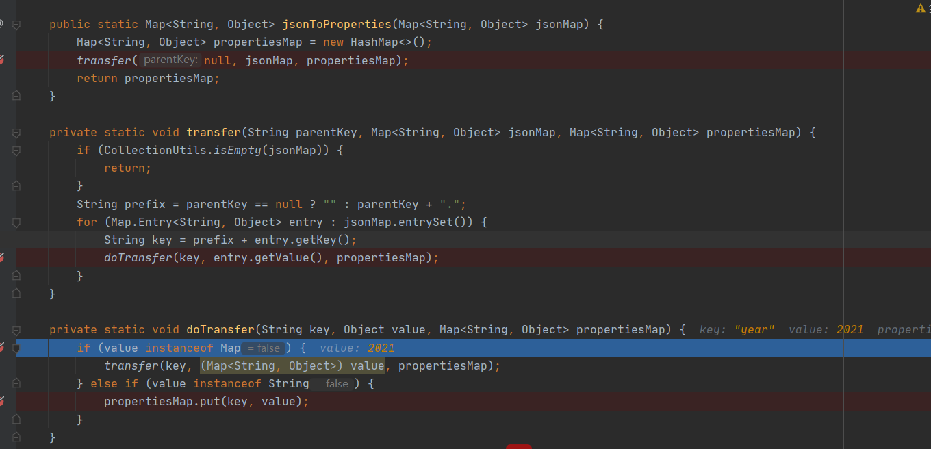Click the problems count beside the warning triangle

tap(929, 8)
